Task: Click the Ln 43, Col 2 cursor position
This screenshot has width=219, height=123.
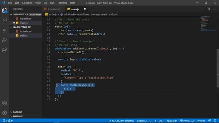Action: pos(121,121)
